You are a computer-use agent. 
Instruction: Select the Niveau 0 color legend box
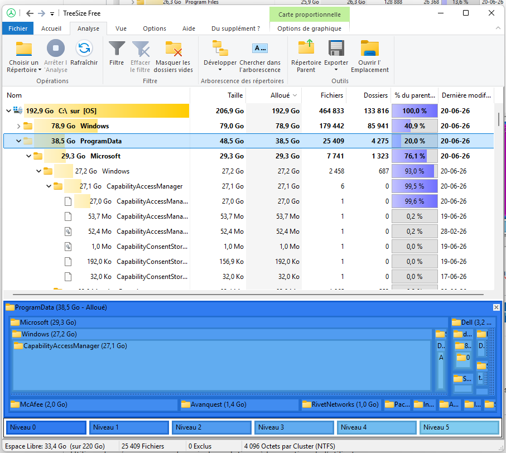(46, 427)
